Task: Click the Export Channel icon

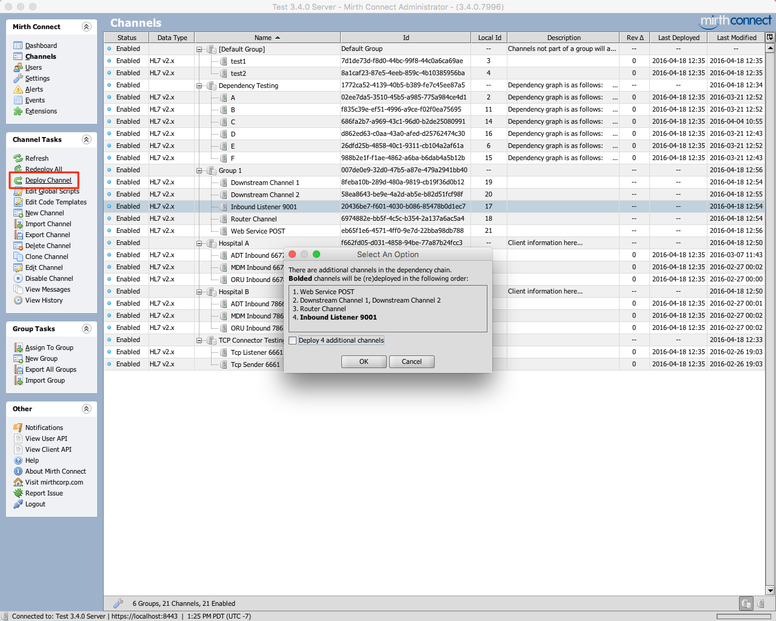Action: point(18,235)
